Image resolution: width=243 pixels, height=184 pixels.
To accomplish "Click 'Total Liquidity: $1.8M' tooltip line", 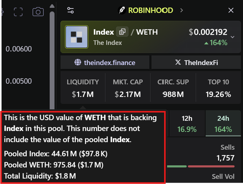I will [40, 176].
